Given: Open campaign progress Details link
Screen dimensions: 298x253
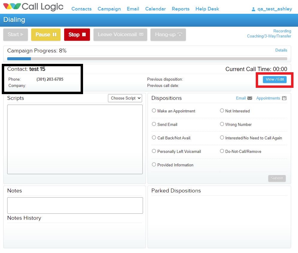Looking at the screenshot, I should (281, 50).
